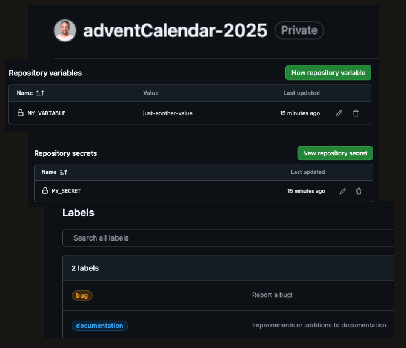This screenshot has height=348, width=406.
Task: Delete MY_SECRET using the trash icon
Action: tap(359, 191)
